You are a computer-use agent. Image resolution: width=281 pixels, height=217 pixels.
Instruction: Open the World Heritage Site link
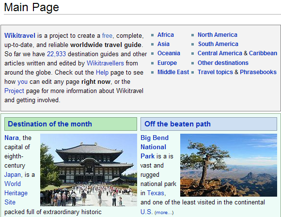(16, 193)
